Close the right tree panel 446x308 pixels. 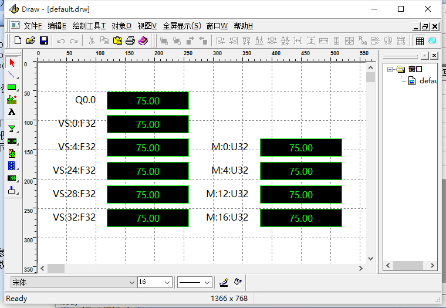434,56
